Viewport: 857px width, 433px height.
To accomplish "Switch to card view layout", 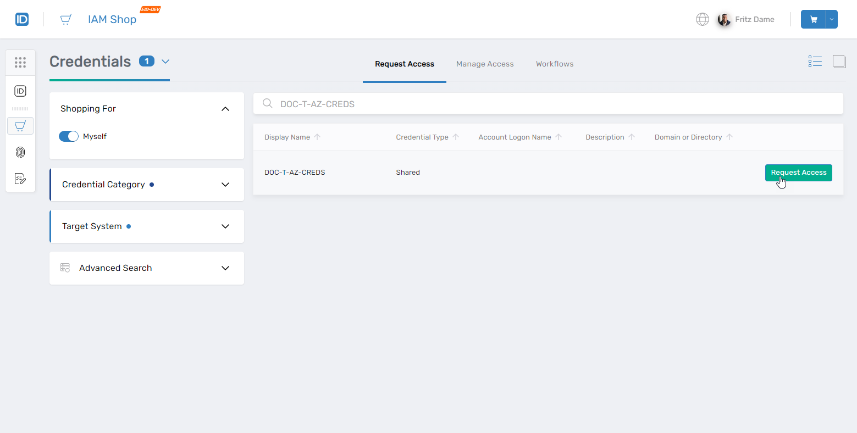I will point(839,61).
